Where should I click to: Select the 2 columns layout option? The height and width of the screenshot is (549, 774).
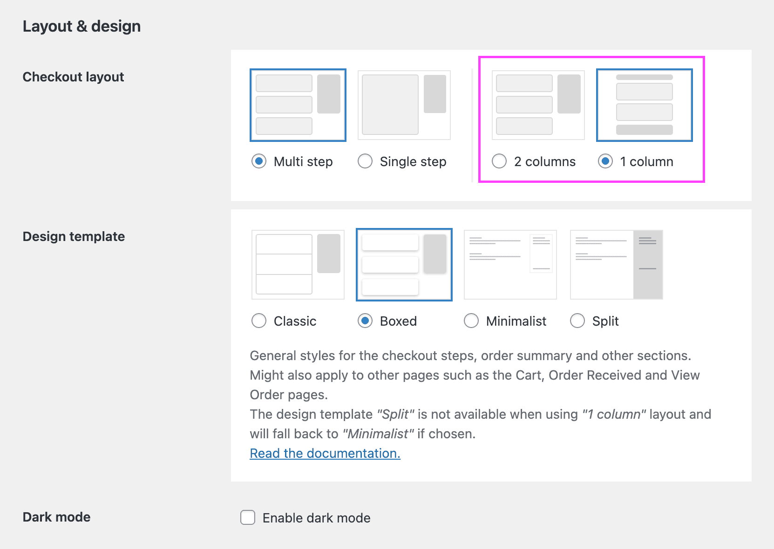(499, 161)
